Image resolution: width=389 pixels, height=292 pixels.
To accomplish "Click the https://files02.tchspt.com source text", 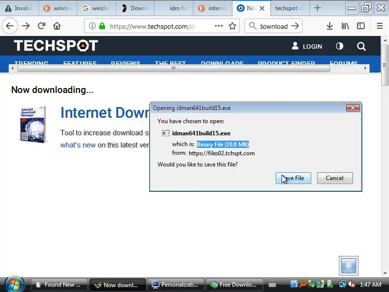I will tap(222, 153).
